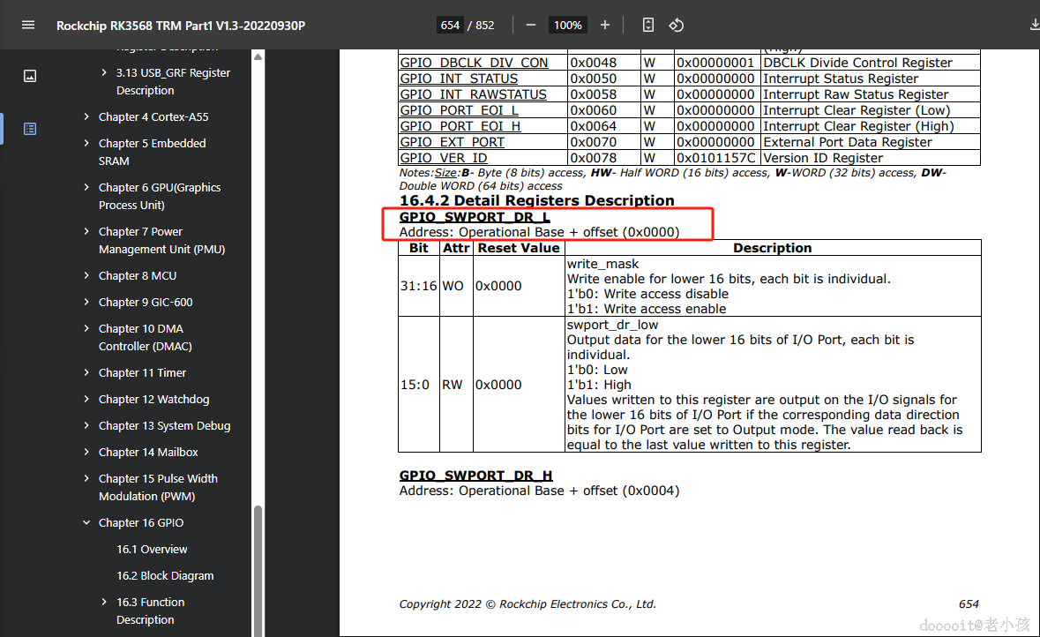
Task: Expand Chapter 6 GPU arrow
Action: click(x=86, y=187)
